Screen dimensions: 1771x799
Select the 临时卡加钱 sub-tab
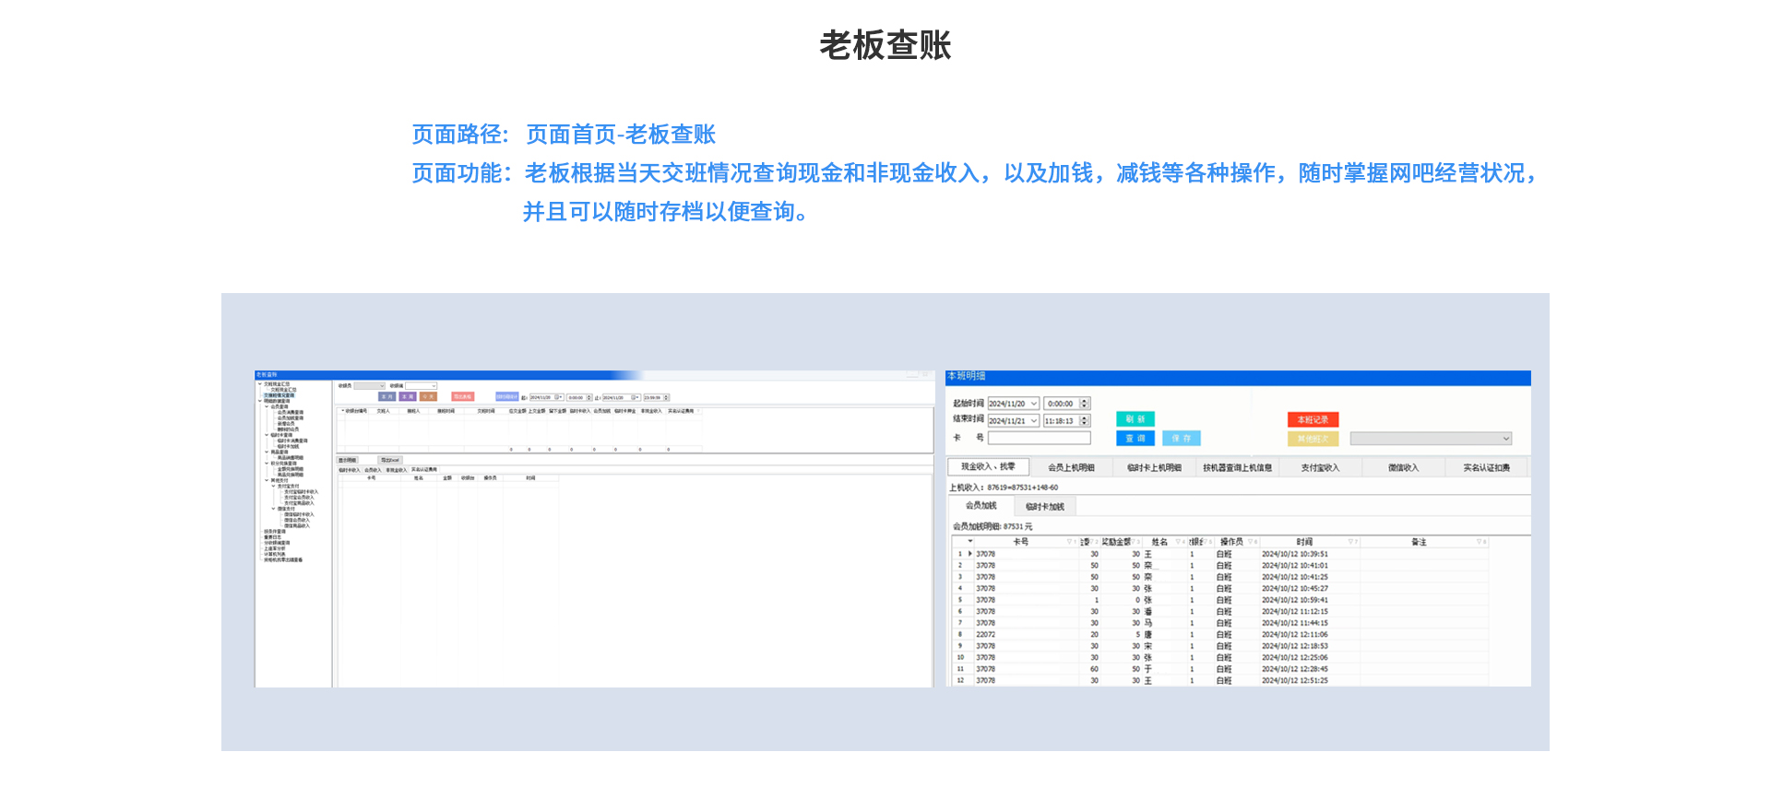[1045, 506]
